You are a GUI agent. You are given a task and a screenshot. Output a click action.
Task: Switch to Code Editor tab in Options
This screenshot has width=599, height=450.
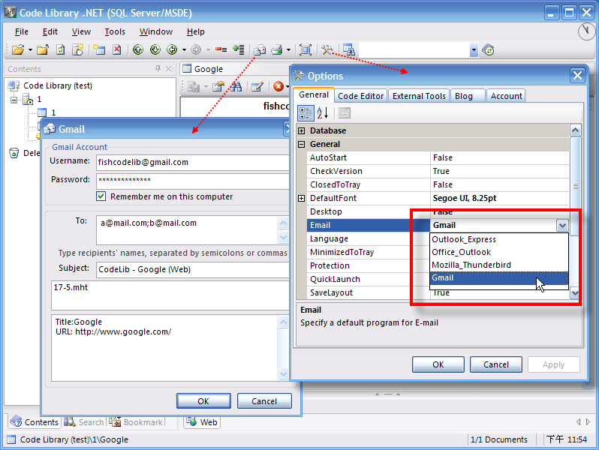360,96
